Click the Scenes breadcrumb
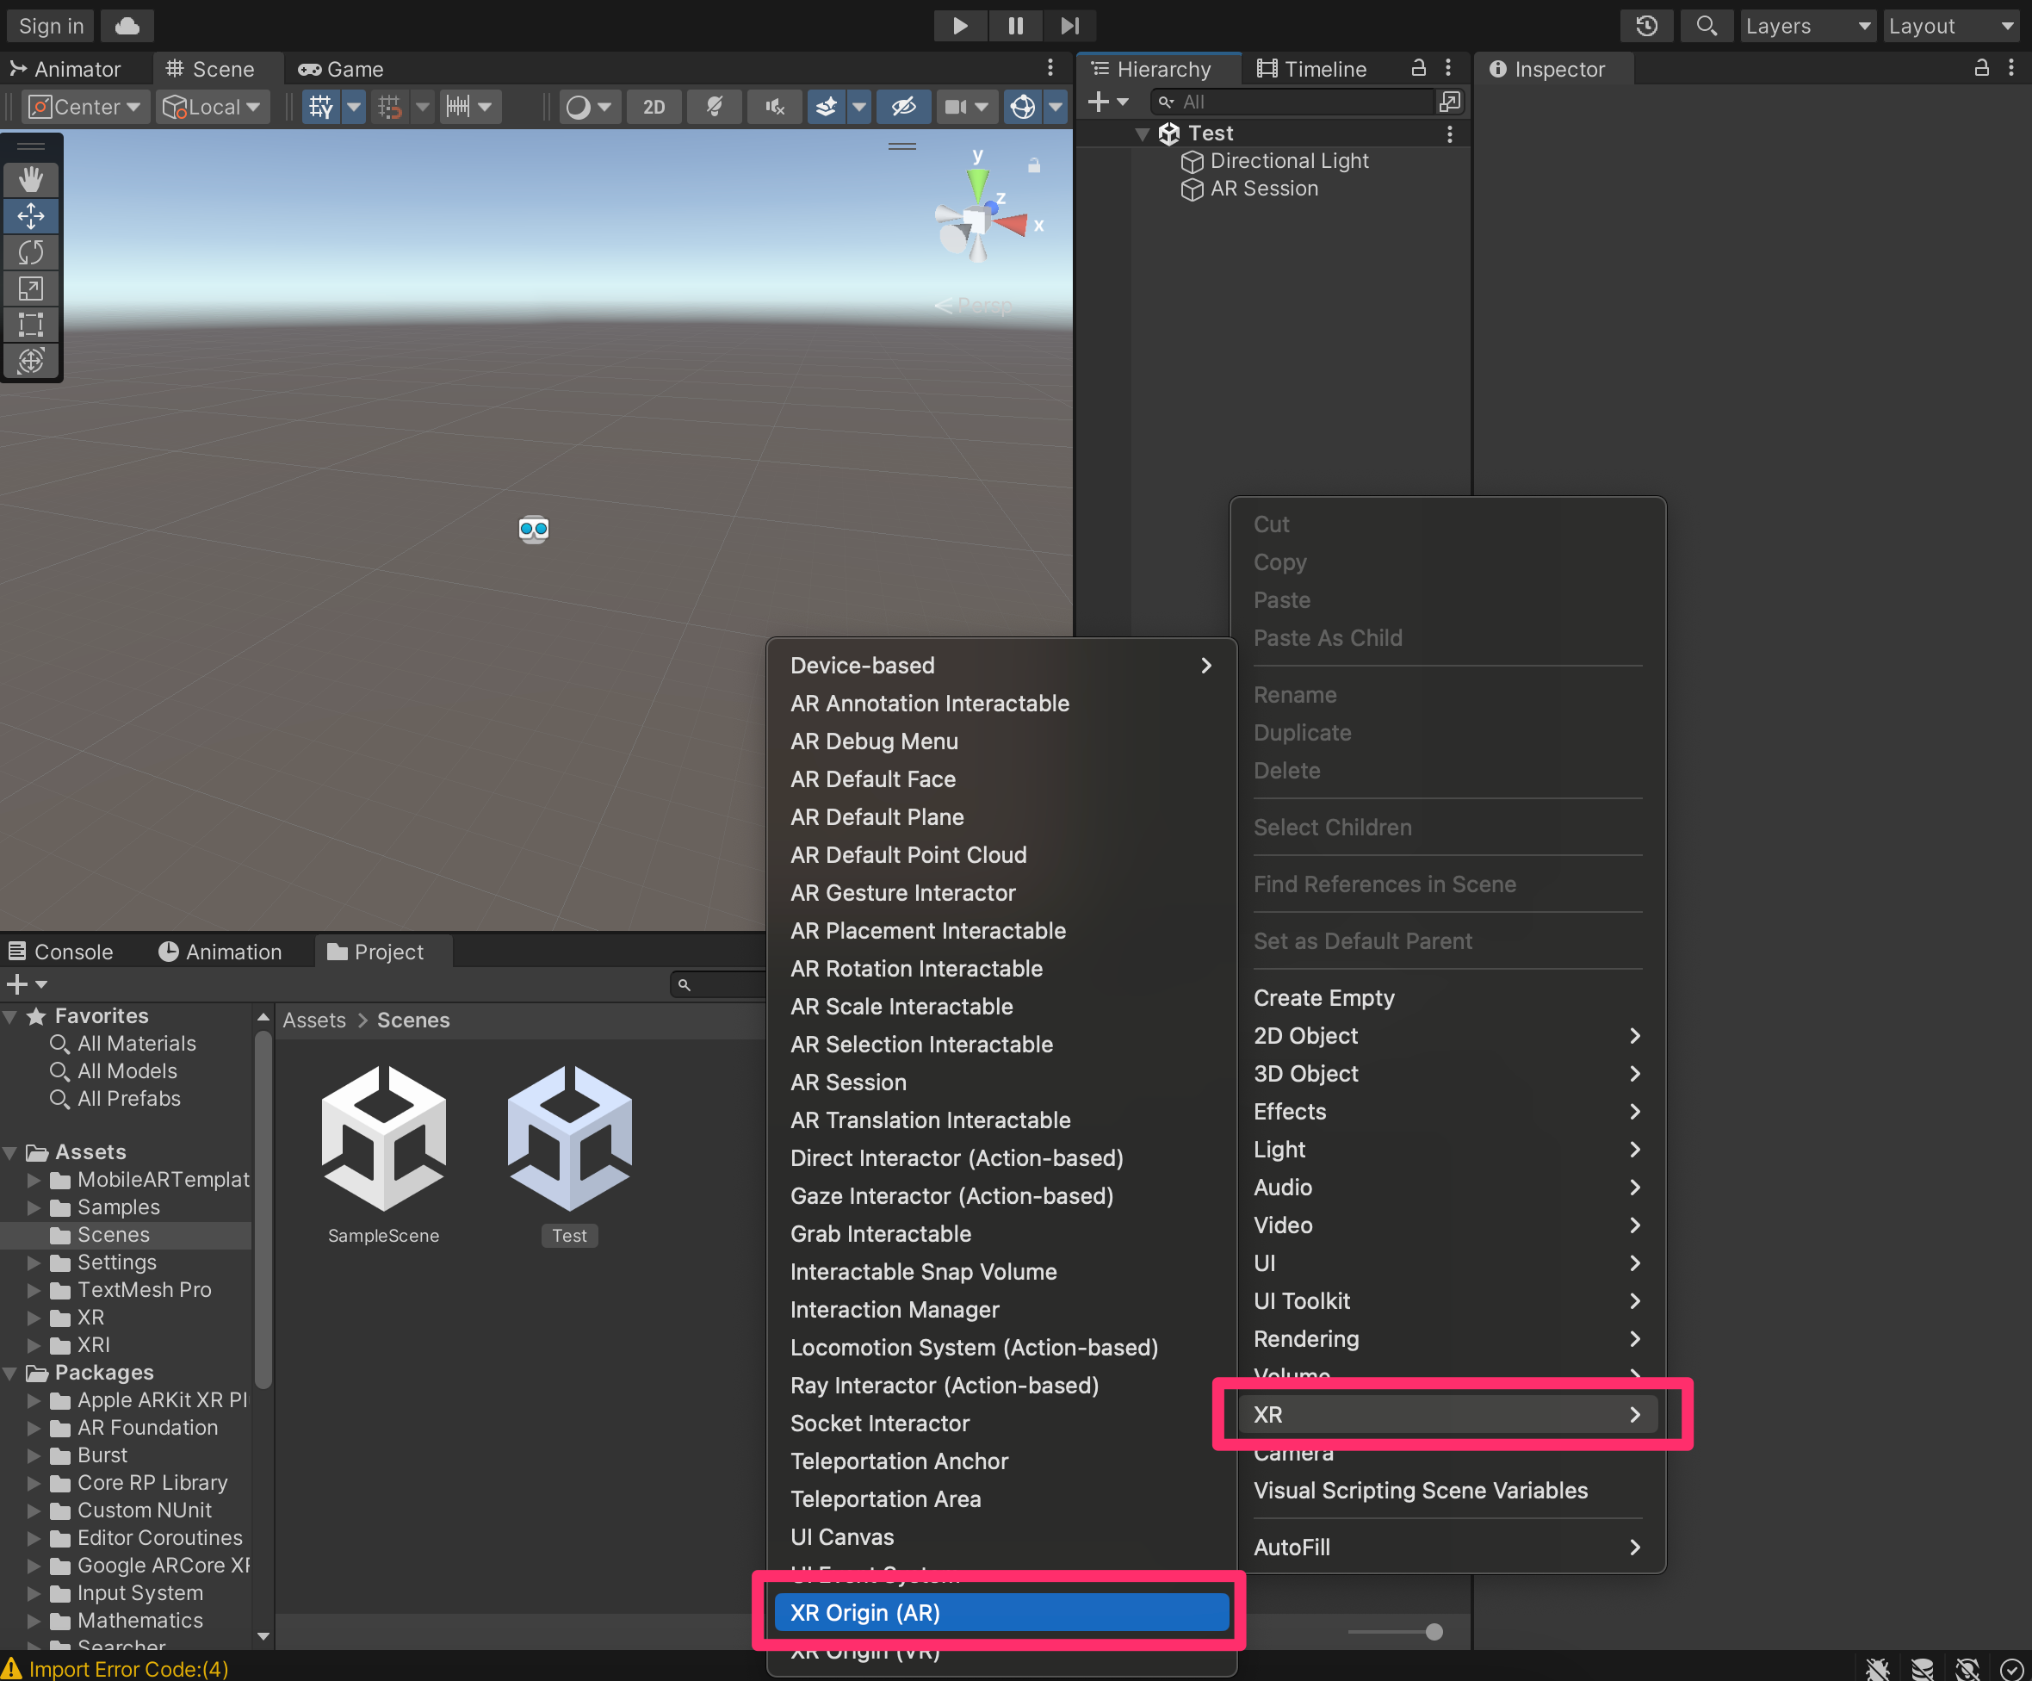Image resolution: width=2032 pixels, height=1681 pixels. [413, 1020]
